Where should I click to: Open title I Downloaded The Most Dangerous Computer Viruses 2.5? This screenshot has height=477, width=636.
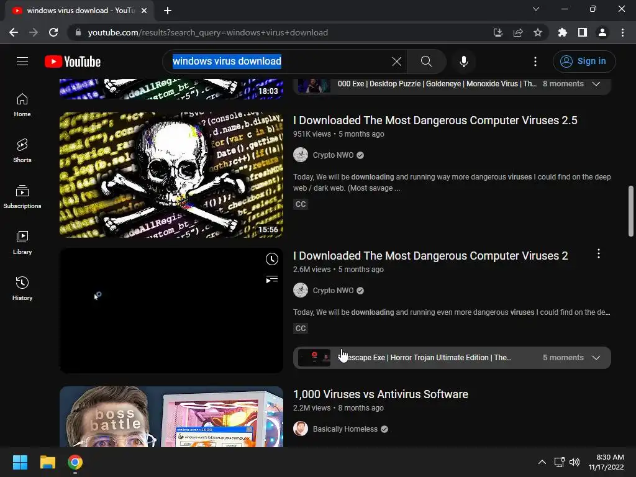tap(435, 120)
